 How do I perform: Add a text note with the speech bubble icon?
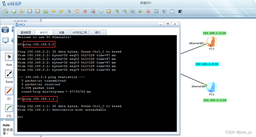101,11
